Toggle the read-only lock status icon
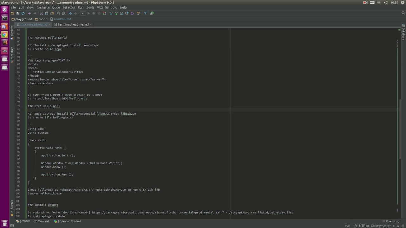The height and width of the screenshot is (228, 406). (x=398, y=226)
